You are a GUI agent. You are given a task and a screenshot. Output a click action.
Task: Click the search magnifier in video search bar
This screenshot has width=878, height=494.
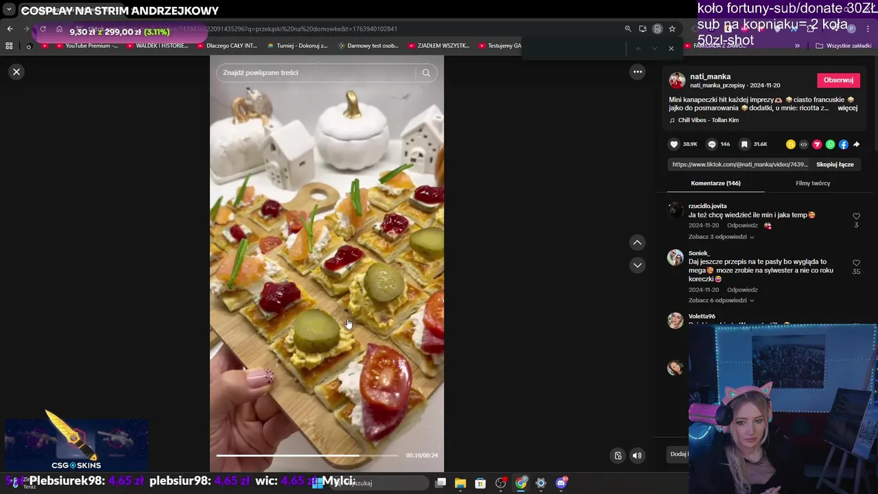(426, 73)
